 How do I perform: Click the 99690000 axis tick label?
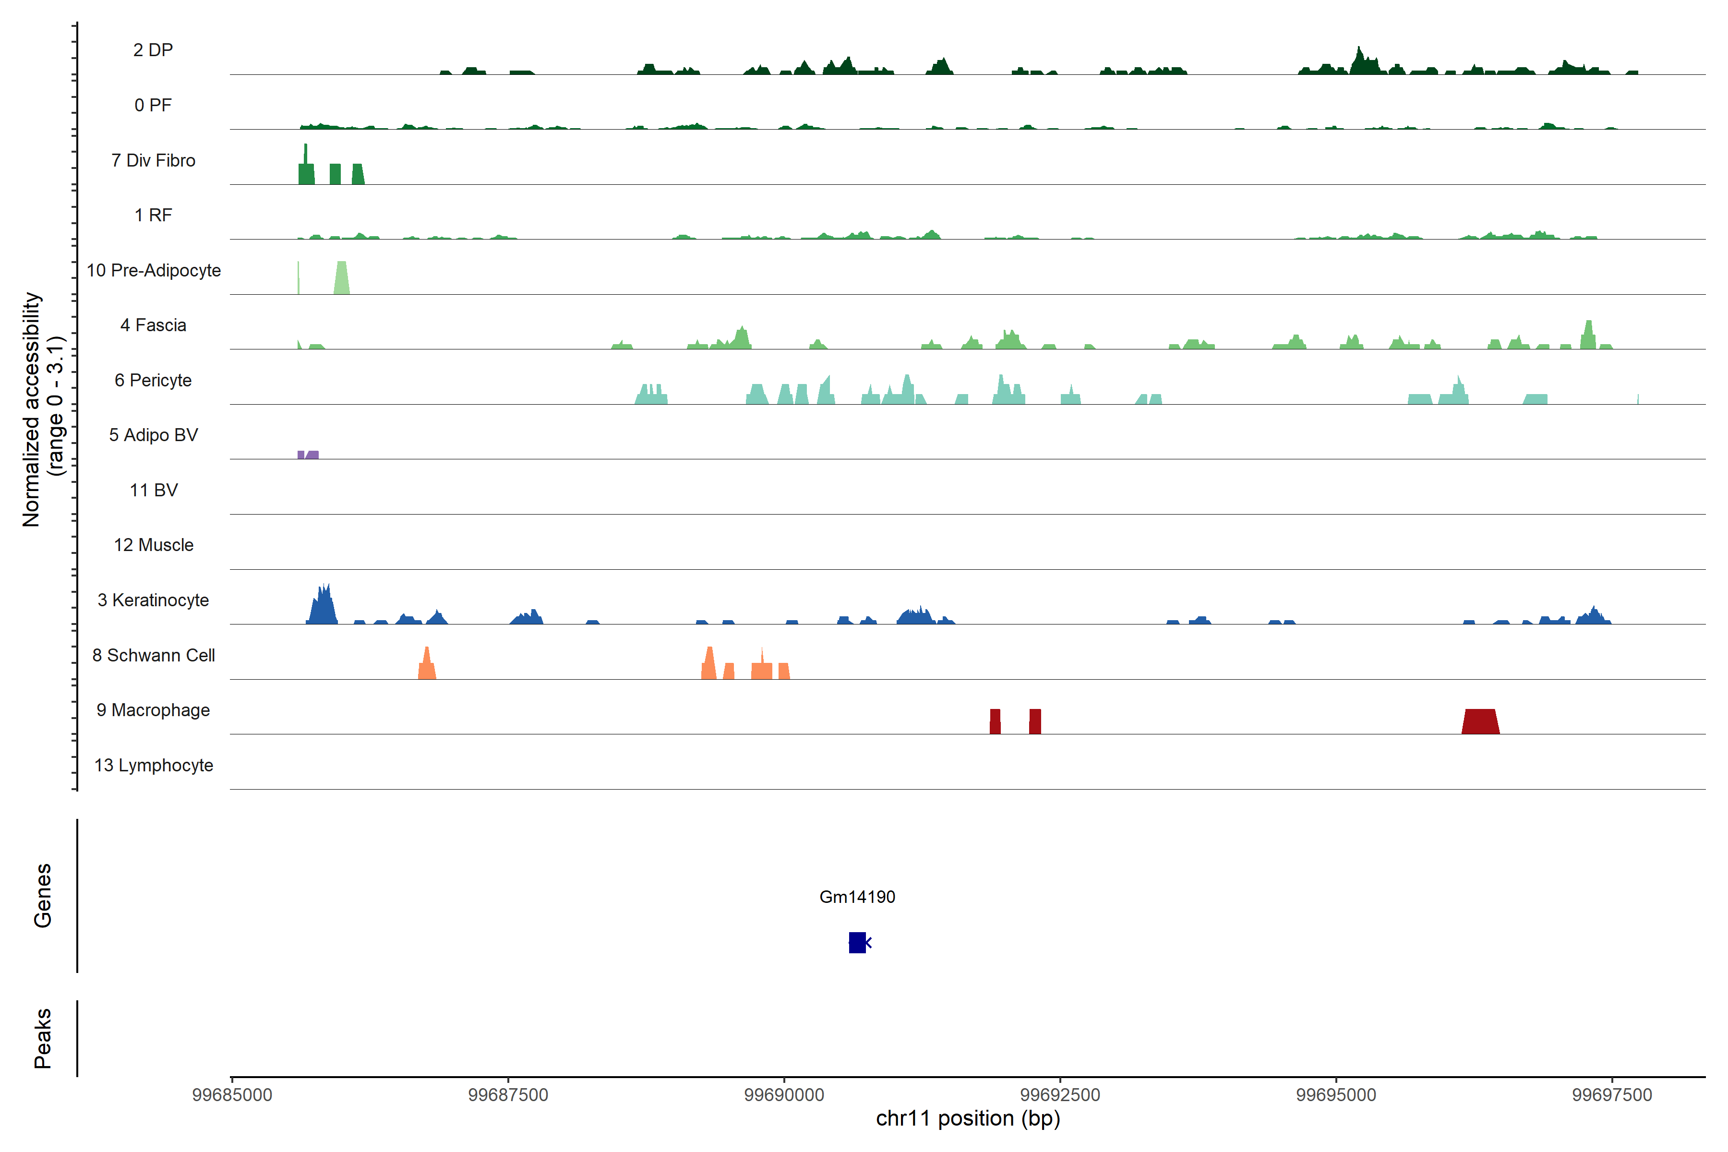(x=784, y=1095)
